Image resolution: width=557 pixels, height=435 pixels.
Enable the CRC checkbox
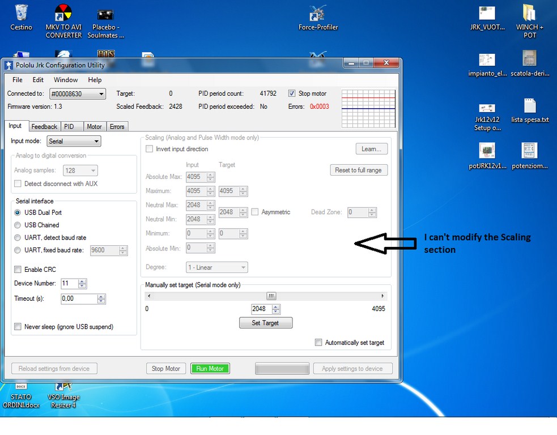coord(18,270)
